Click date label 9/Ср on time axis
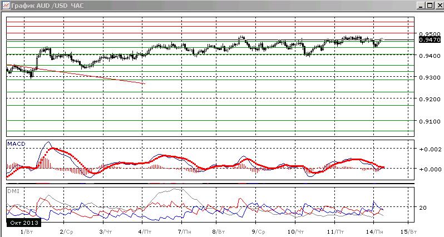444x237 pixels. click(259, 232)
